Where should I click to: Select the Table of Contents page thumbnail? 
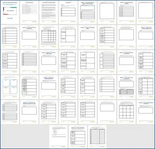tap(29, 12)
